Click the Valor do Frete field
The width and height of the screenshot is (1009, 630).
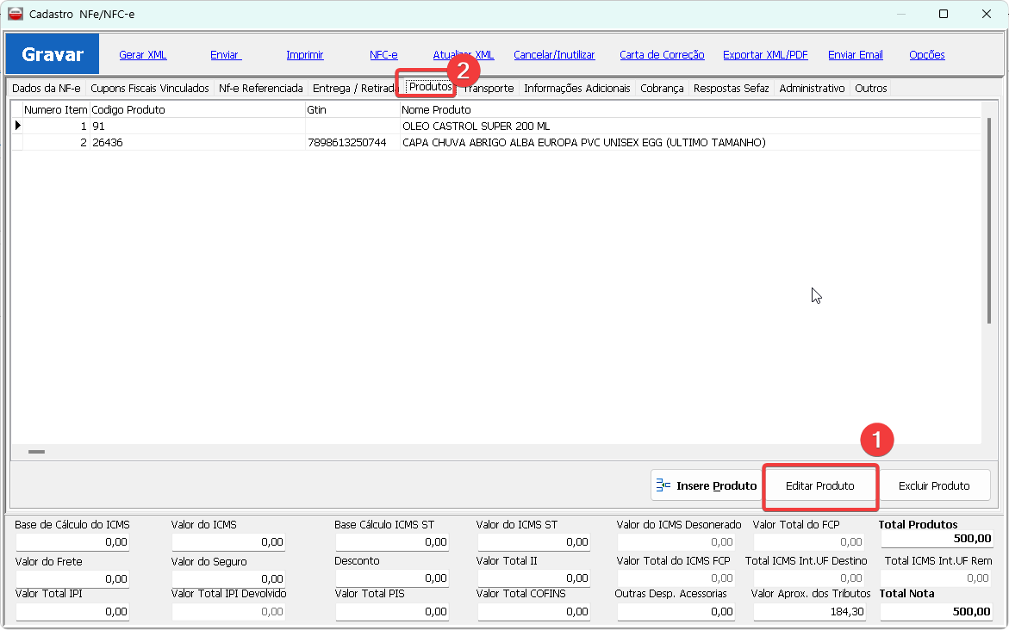72,578
